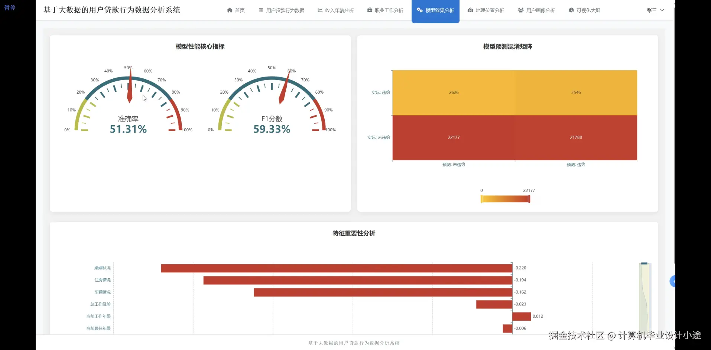Viewport: 711px width, 350px height.
Task: Click the 婚姻状况 feature bar
Action: 337,268
